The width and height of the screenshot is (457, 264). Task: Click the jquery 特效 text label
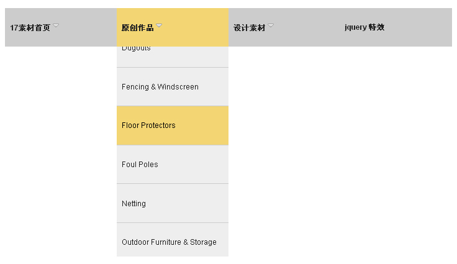(364, 27)
